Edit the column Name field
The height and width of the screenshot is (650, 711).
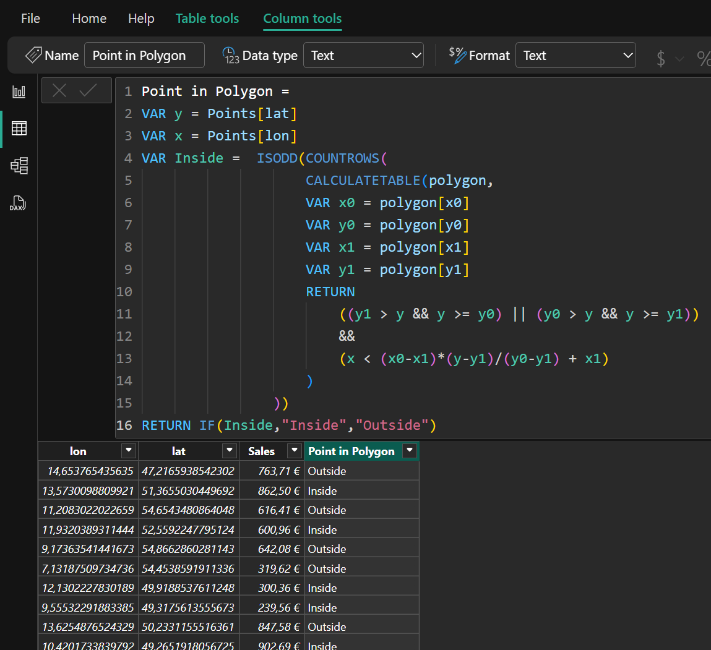coord(144,55)
